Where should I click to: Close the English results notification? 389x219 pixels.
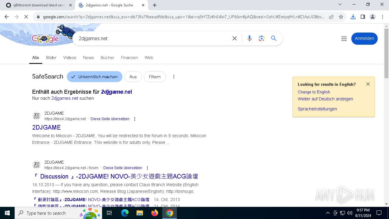[368, 84]
